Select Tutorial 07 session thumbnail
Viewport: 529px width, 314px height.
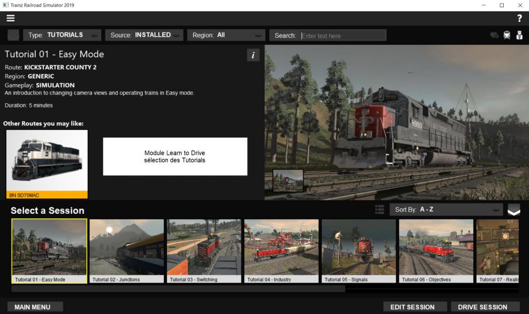click(497, 251)
